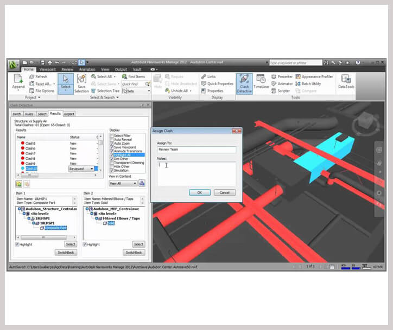Toggle the Item 1 Highlight checkbox

[17, 244]
